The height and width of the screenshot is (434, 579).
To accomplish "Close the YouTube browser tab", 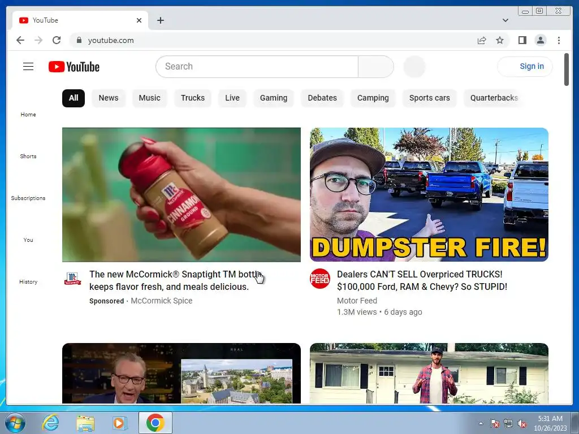I will click(139, 20).
